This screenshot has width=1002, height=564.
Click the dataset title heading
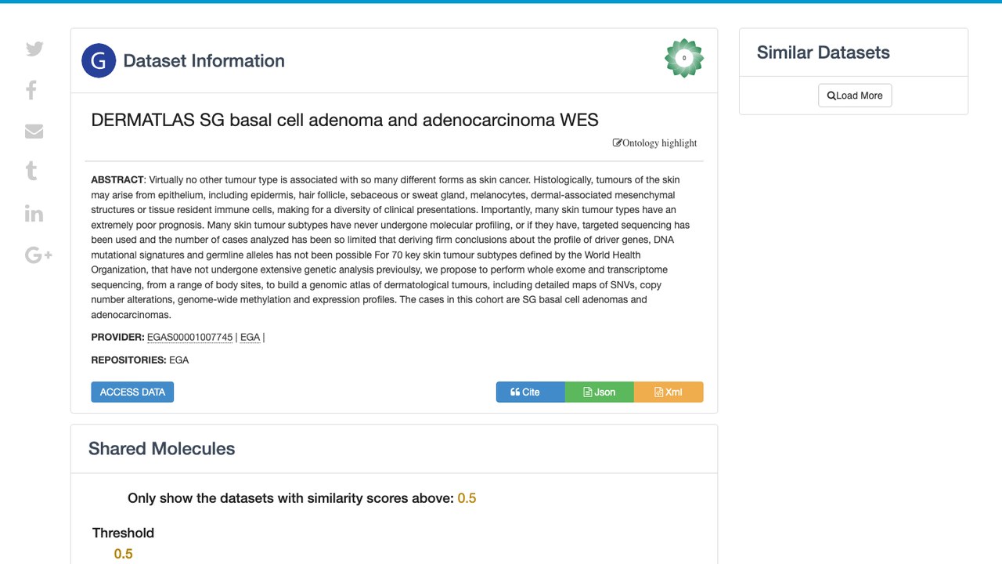click(344, 120)
